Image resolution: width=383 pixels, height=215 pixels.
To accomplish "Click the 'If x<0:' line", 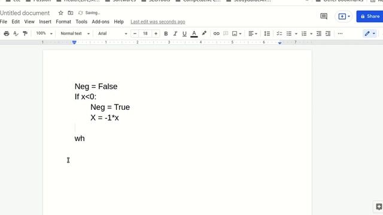I will pos(86,97).
